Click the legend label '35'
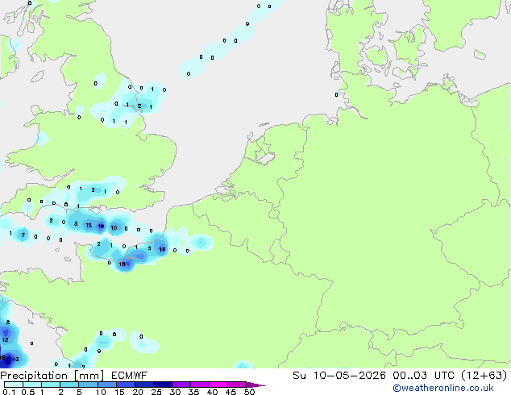 [193, 392]
